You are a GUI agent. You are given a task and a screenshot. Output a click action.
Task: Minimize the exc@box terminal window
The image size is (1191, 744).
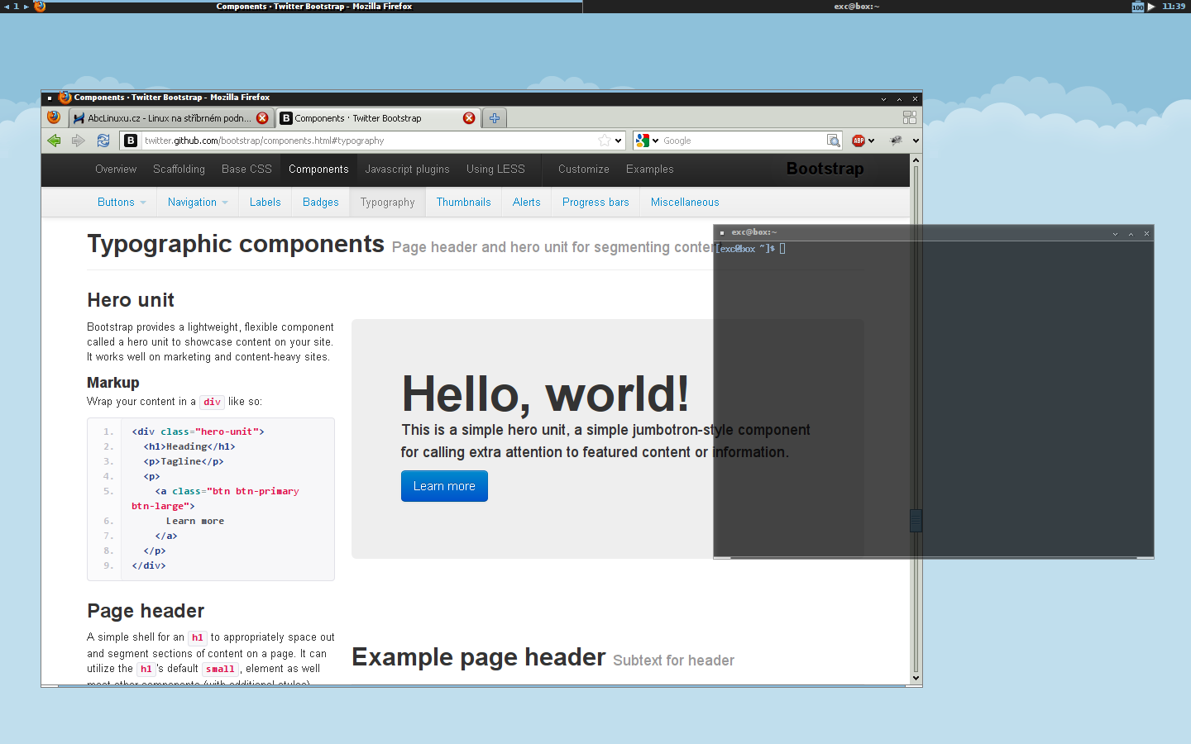pyautogui.click(x=1115, y=234)
